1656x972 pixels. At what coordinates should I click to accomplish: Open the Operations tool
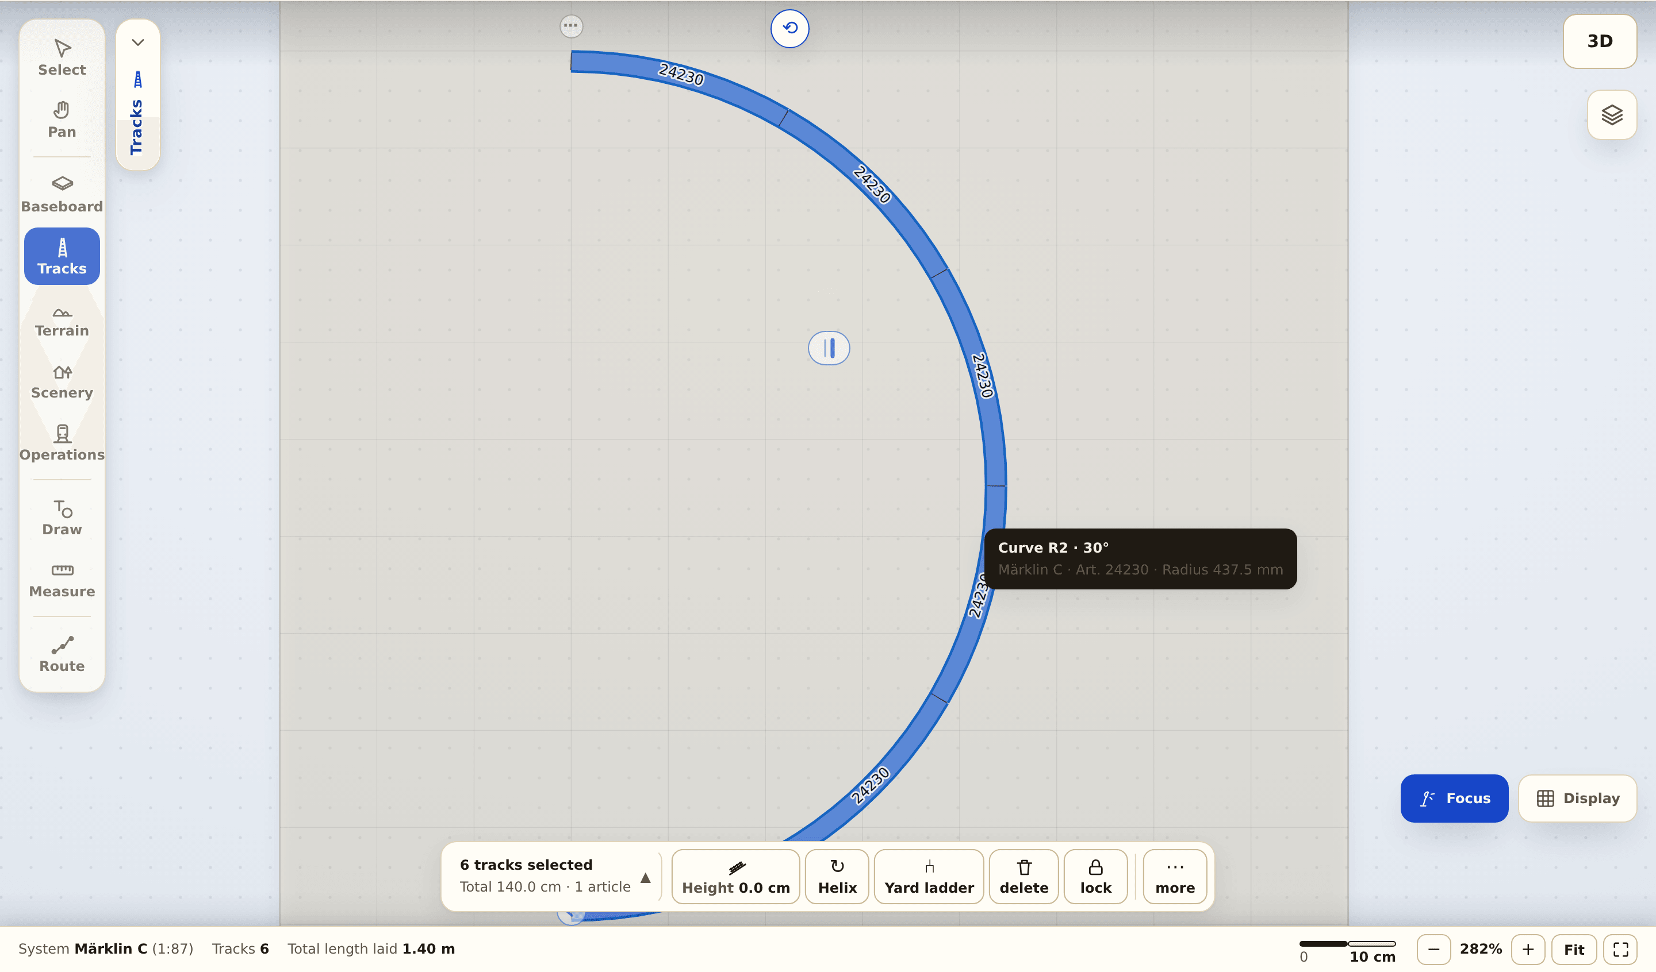pos(62,443)
